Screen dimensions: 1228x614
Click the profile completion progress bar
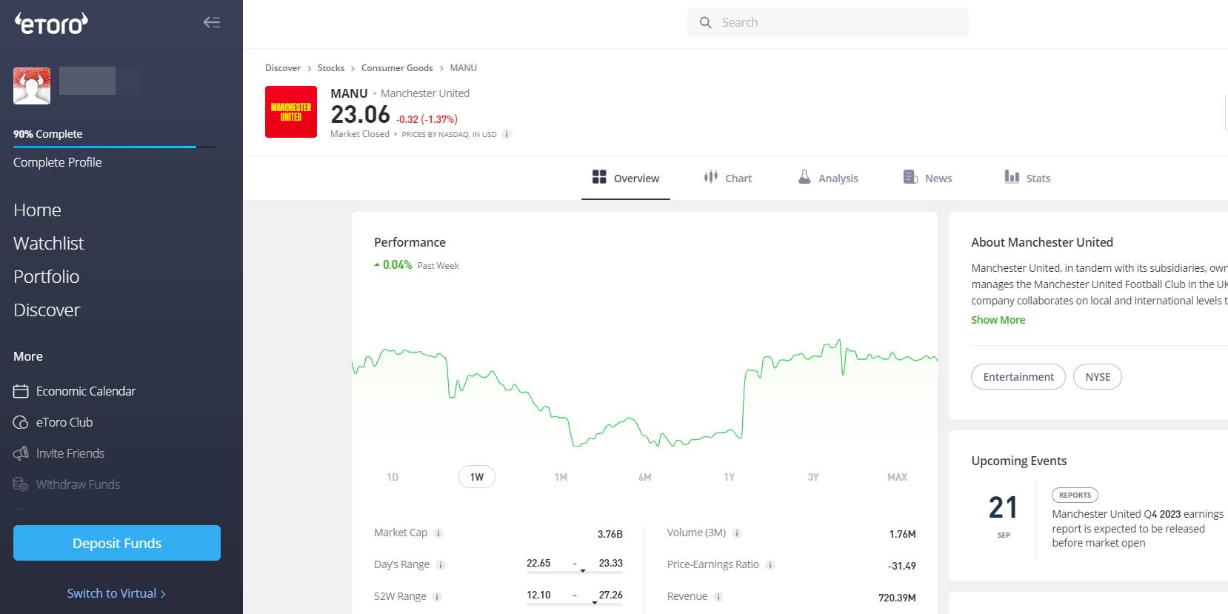[x=115, y=147]
